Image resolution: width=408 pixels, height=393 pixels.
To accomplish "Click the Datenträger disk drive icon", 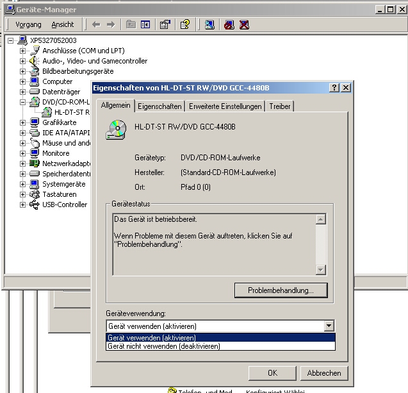I will click(35, 92).
